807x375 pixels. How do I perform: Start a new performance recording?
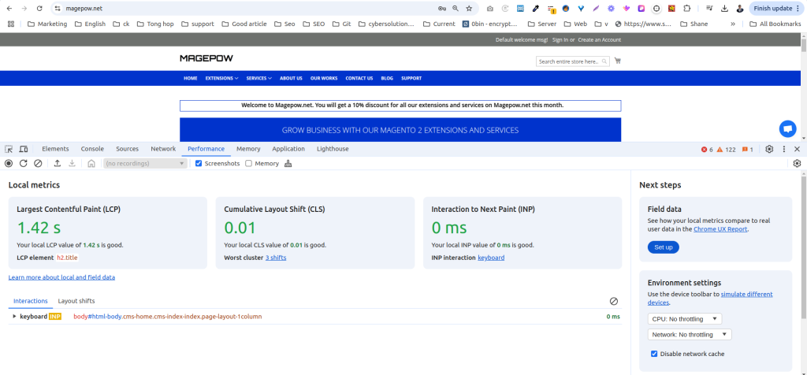pos(9,163)
